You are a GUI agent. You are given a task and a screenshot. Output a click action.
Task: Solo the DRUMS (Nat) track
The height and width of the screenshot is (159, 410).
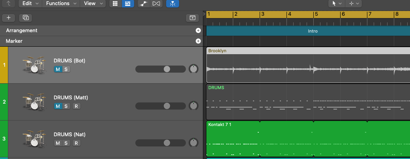66,143
